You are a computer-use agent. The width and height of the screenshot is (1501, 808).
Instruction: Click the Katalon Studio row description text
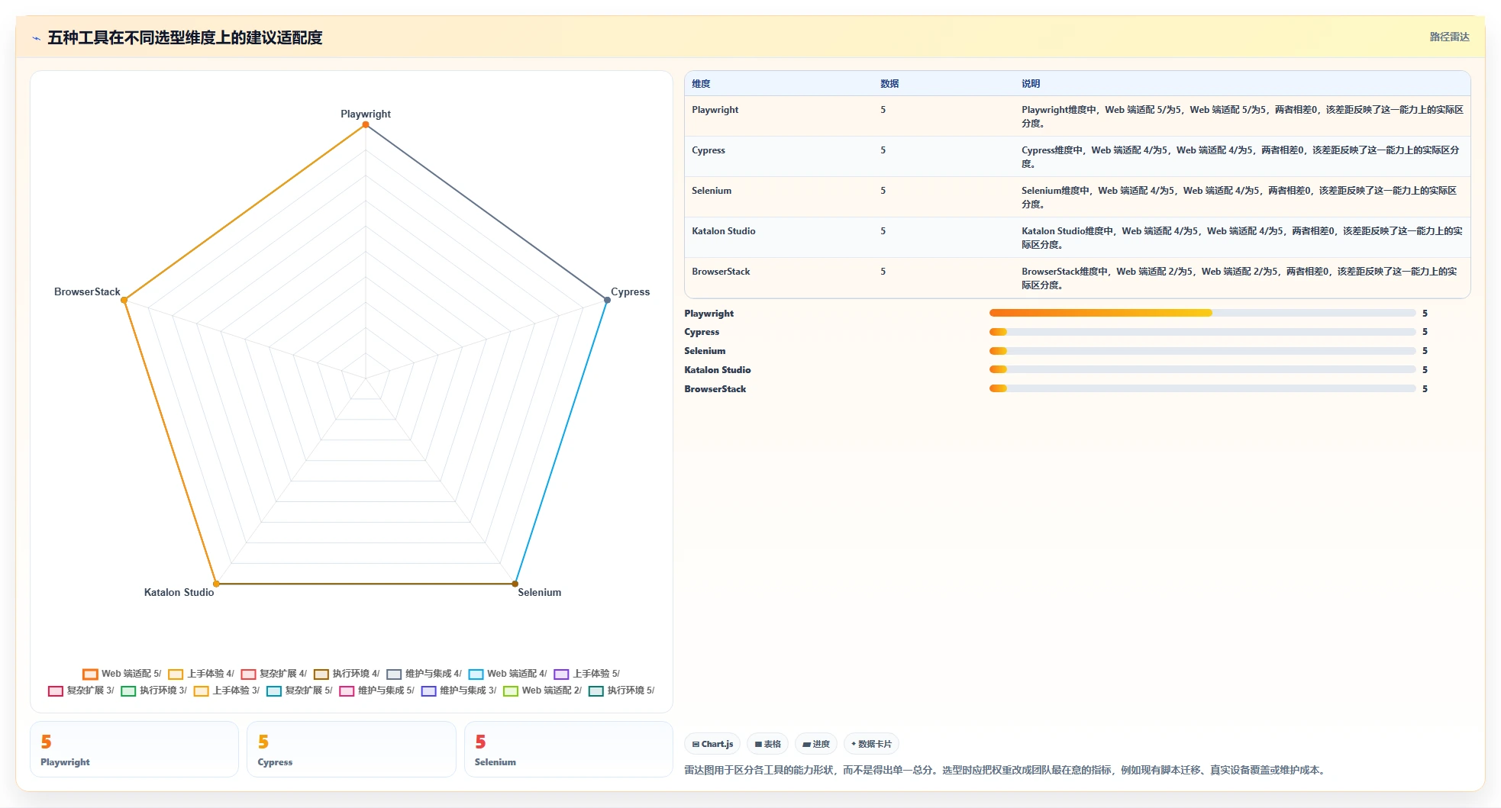pos(1242,238)
